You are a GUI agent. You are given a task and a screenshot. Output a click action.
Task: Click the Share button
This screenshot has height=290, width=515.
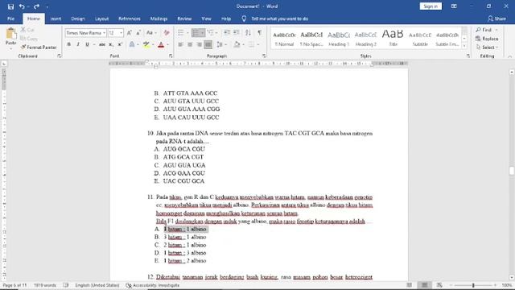pyautogui.click(x=497, y=19)
